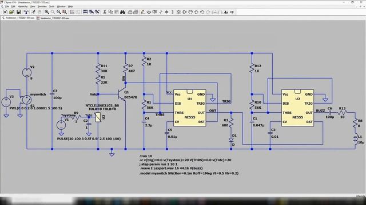Click the V2 voltage source symbol
The image size is (366, 205).
click(27, 72)
